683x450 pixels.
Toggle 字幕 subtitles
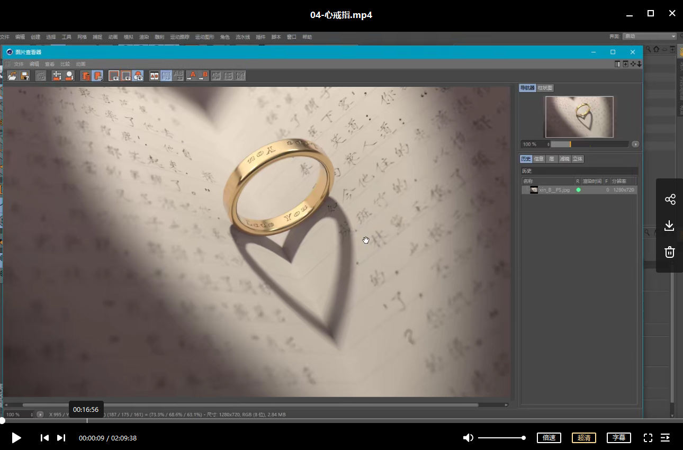tap(618, 438)
